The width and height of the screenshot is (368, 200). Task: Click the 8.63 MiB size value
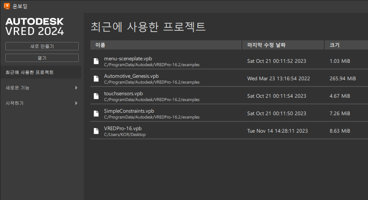coord(340,131)
